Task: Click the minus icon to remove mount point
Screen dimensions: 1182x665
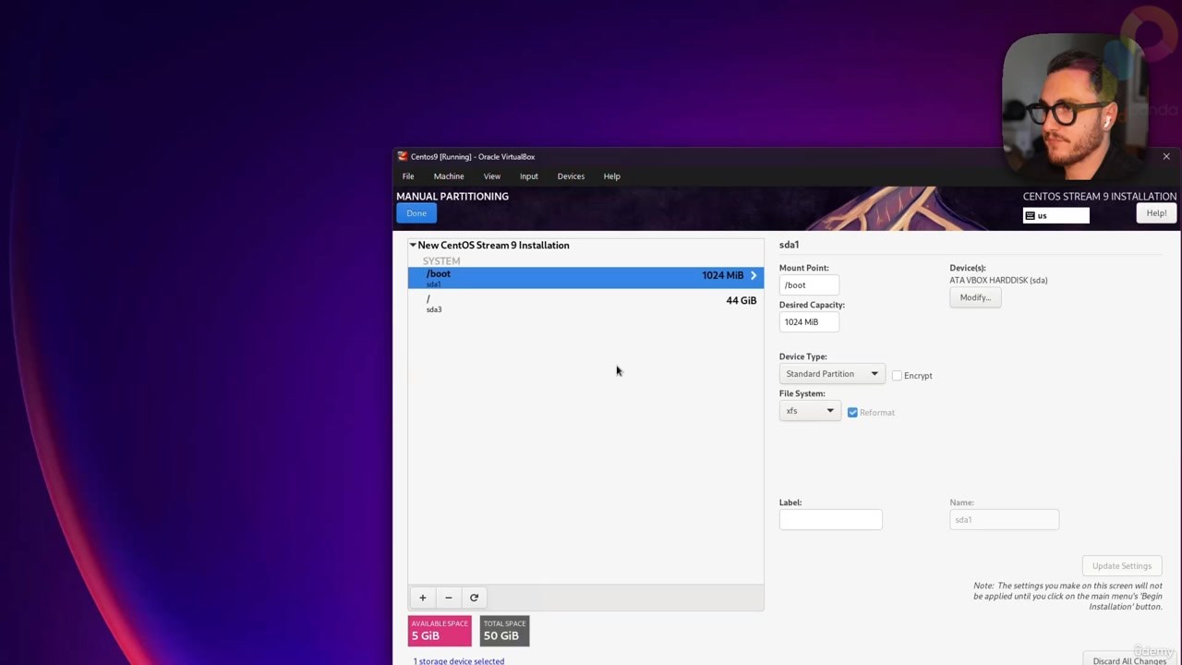Action: [449, 598]
